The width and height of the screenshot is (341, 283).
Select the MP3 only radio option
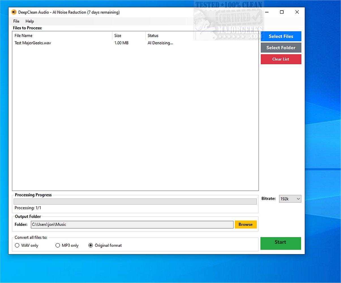(67, 245)
